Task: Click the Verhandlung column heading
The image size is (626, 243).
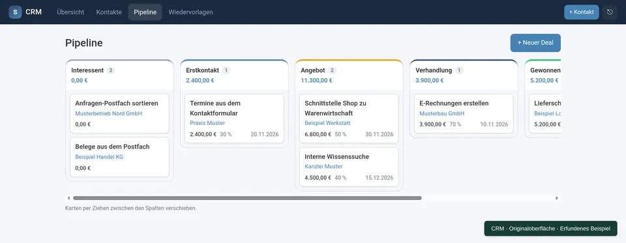Action: 434,70
